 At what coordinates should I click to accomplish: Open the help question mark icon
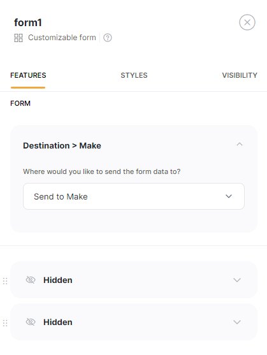pos(108,38)
